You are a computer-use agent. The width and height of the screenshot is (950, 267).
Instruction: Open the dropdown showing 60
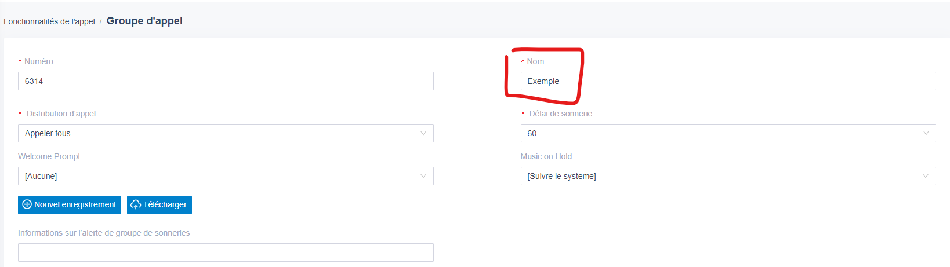pyautogui.click(x=728, y=133)
